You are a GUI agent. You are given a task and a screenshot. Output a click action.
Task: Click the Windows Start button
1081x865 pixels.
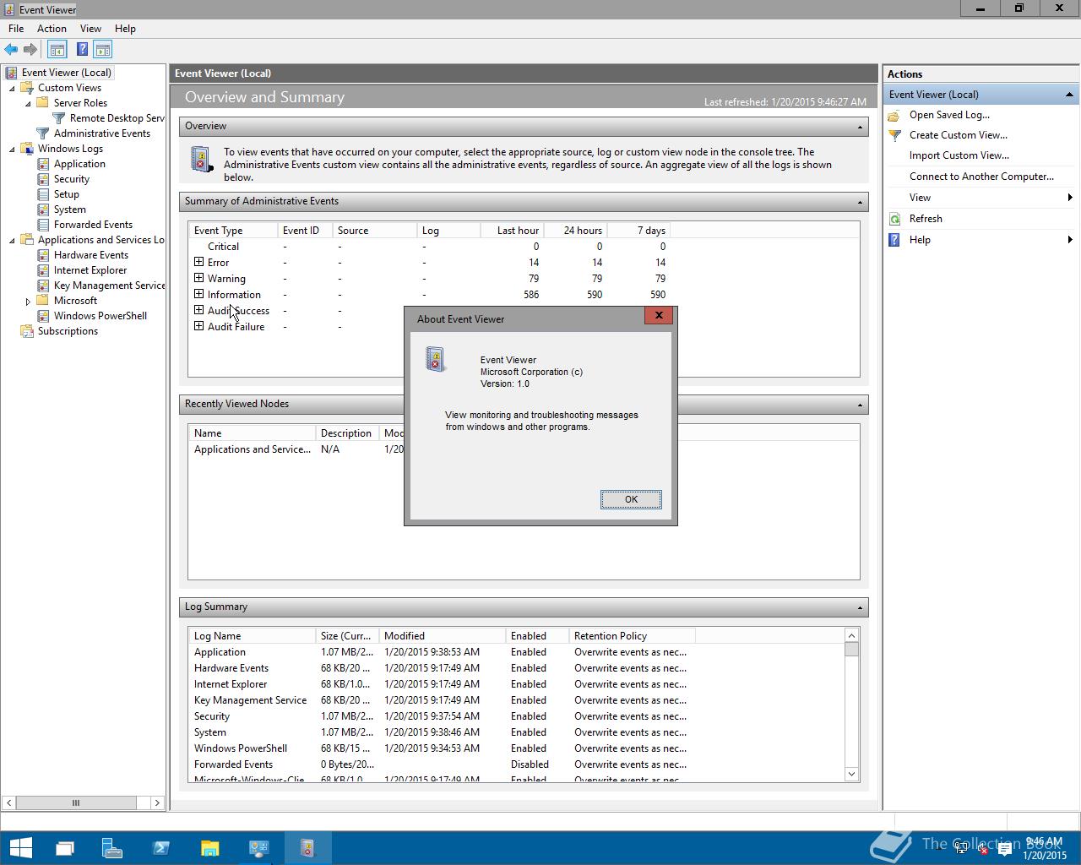click(20, 848)
